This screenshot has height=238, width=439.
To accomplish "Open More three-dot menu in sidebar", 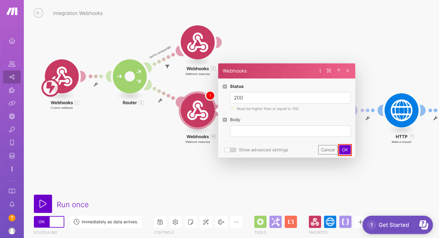I will click(x=12, y=169).
